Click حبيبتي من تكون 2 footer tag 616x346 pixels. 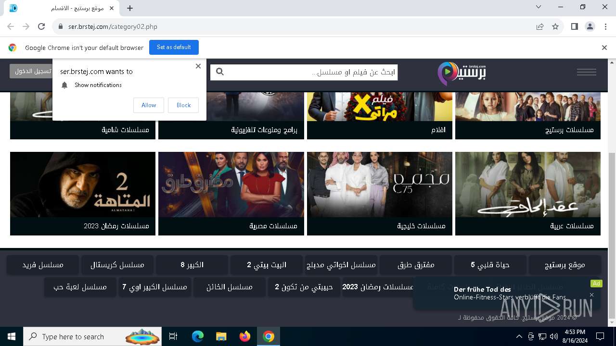pyautogui.click(x=304, y=287)
